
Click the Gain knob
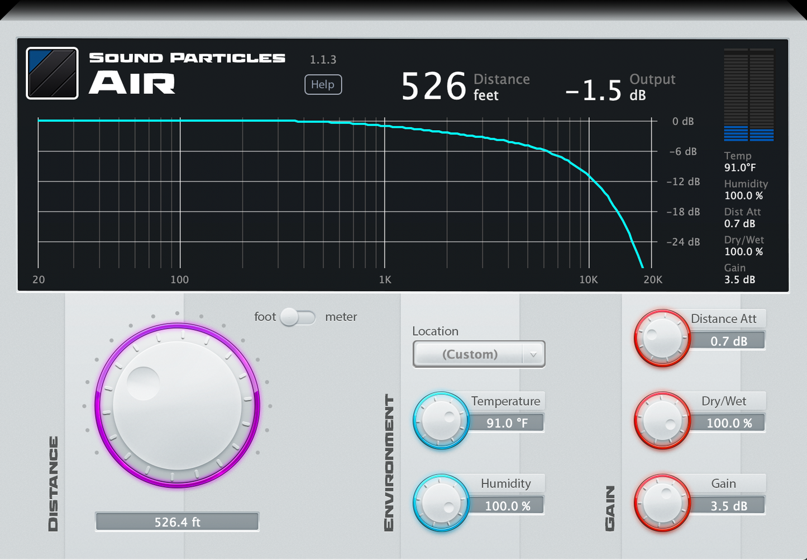click(x=662, y=502)
